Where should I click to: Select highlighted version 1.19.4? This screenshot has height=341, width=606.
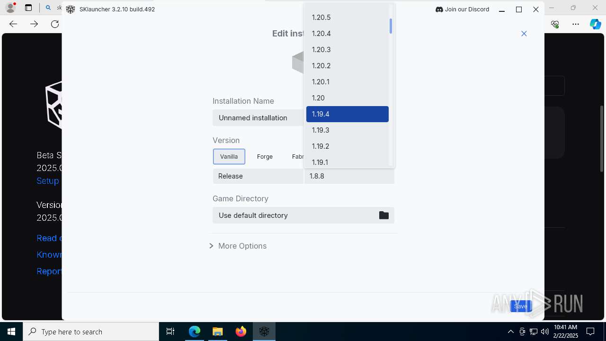pyautogui.click(x=347, y=114)
